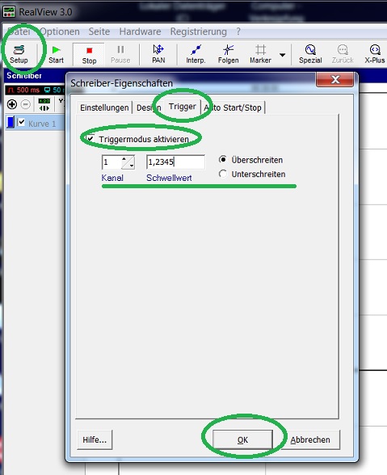Select the Überschreiten radio button
This screenshot has width=387, height=475.
click(223, 159)
